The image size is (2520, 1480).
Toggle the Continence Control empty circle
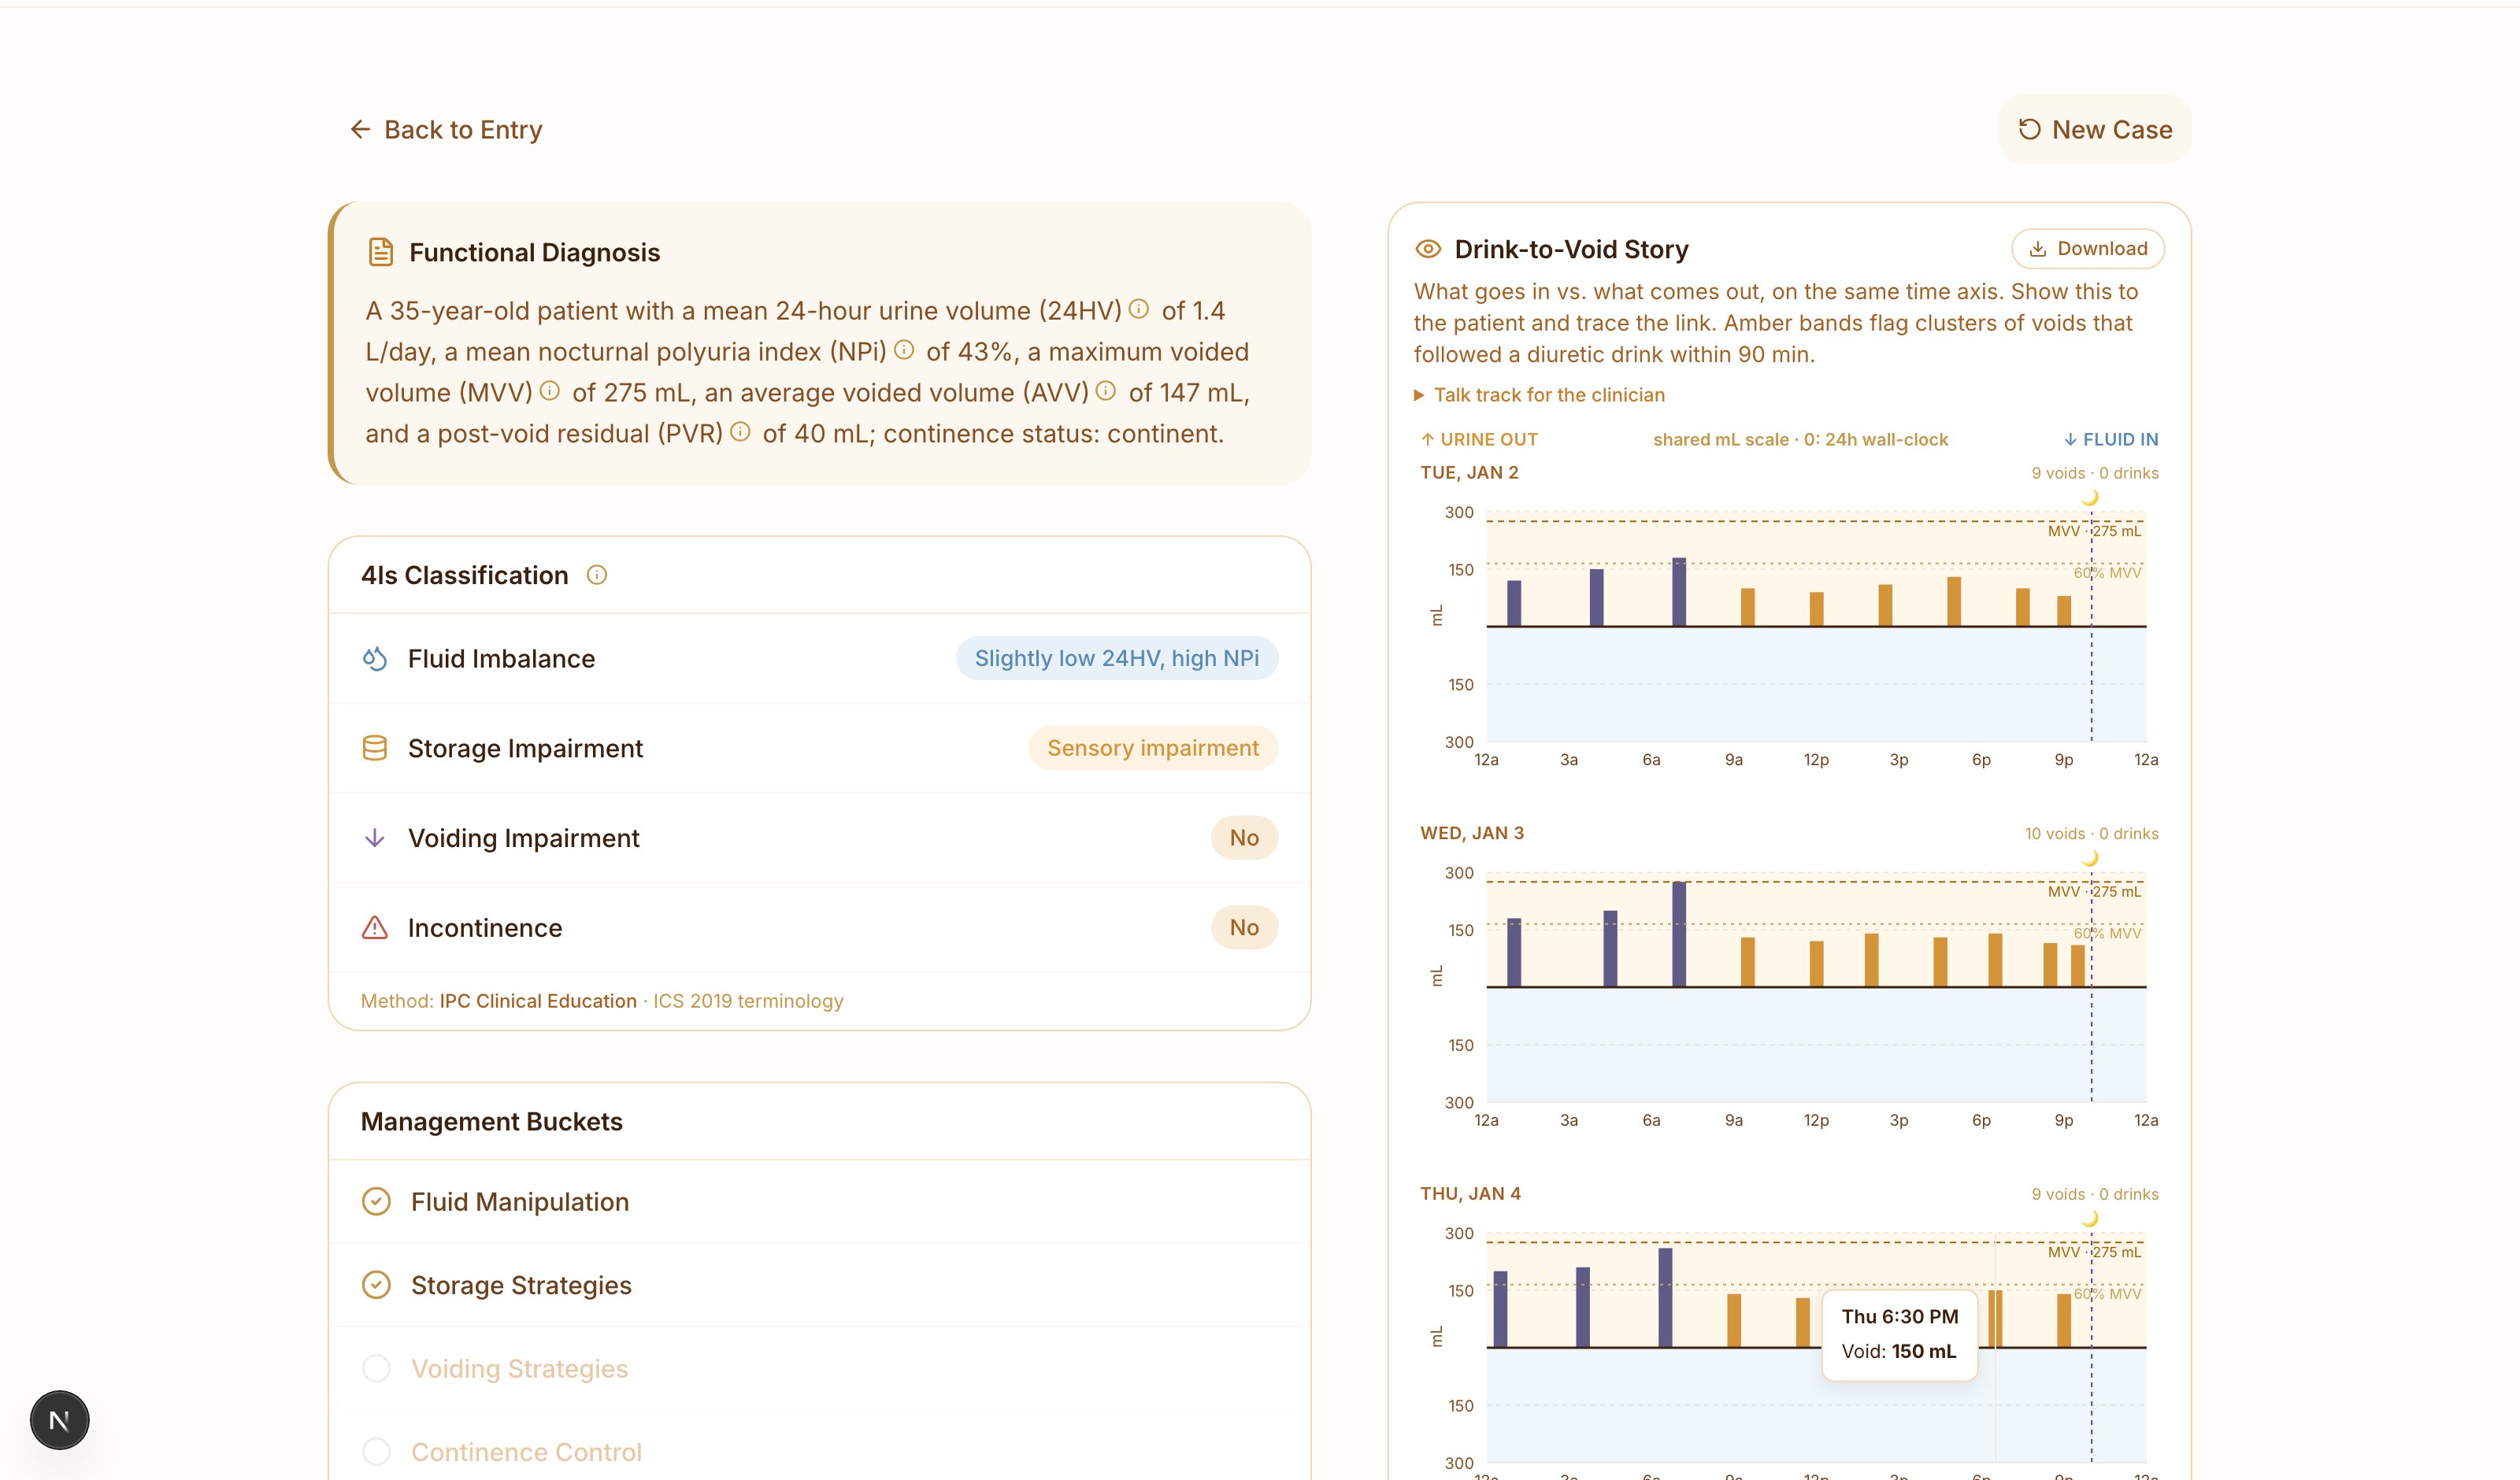pyautogui.click(x=376, y=1452)
